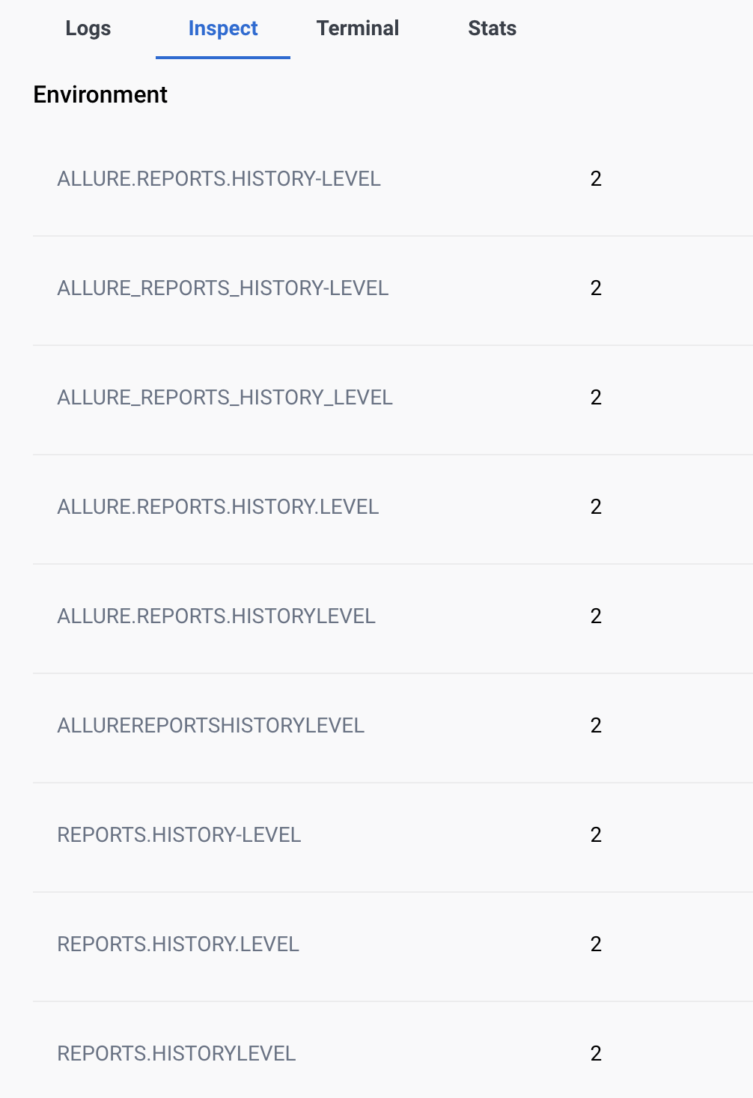The width and height of the screenshot is (753, 1098).
Task: Select the REPORTS.HISTORY-LEVEL variable name
Action: coord(180,835)
